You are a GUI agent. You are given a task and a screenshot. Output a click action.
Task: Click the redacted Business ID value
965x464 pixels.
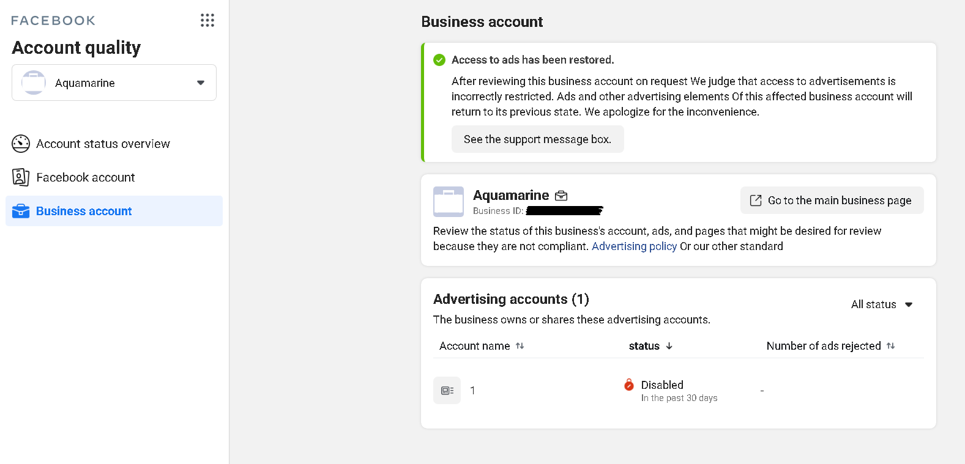[x=565, y=211]
